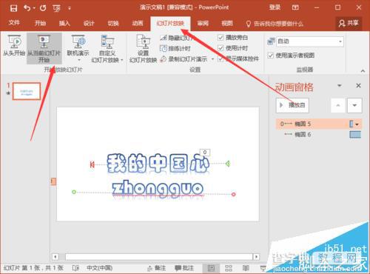Viewport: 370px width, 274px height.
Task: Start the slideshow with 从头开始
Action: [x=14, y=45]
